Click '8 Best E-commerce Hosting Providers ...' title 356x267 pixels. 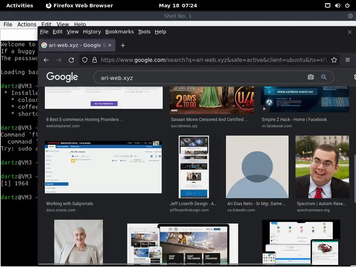(x=85, y=120)
